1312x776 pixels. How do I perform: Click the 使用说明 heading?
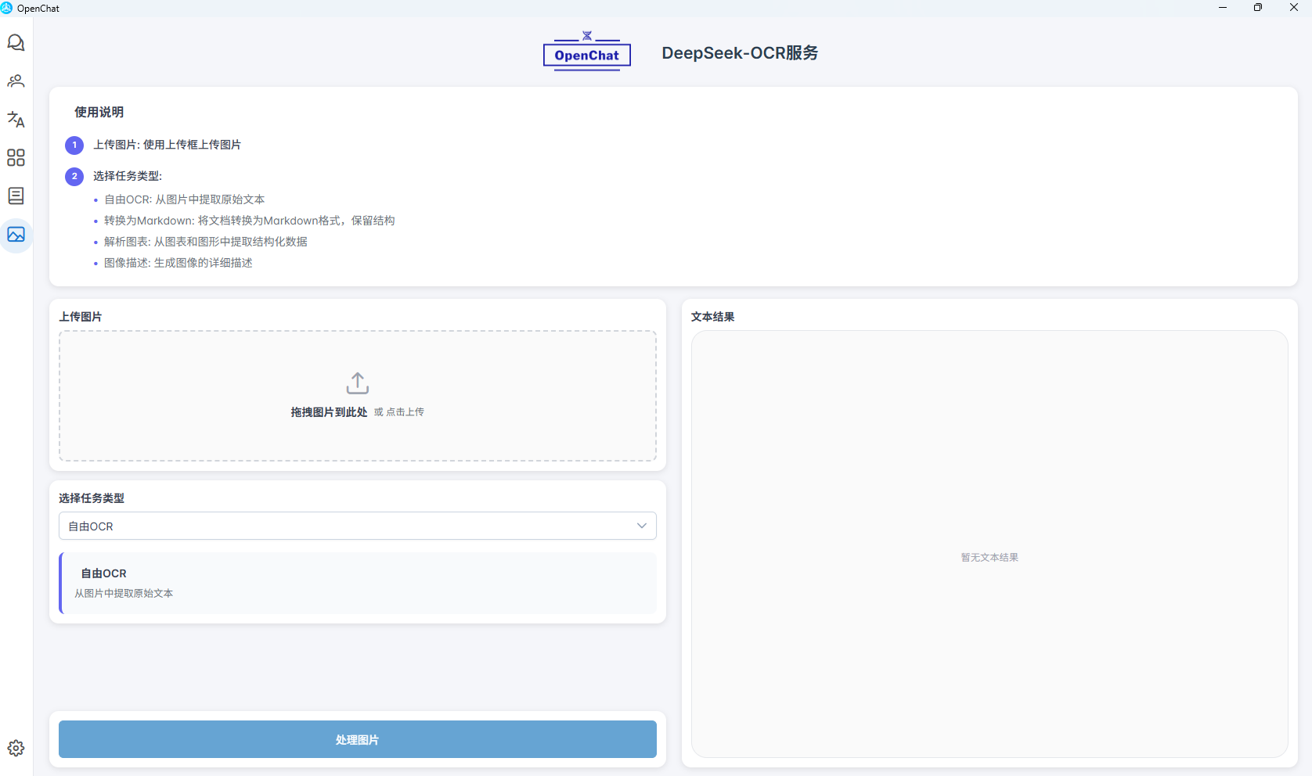click(x=99, y=112)
